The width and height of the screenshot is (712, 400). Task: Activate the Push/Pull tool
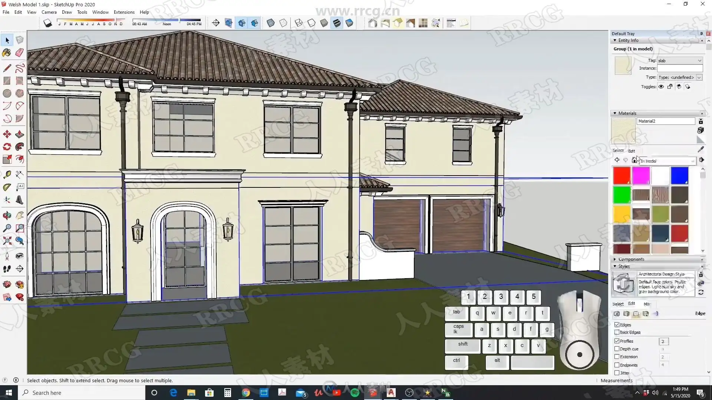click(x=20, y=134)
